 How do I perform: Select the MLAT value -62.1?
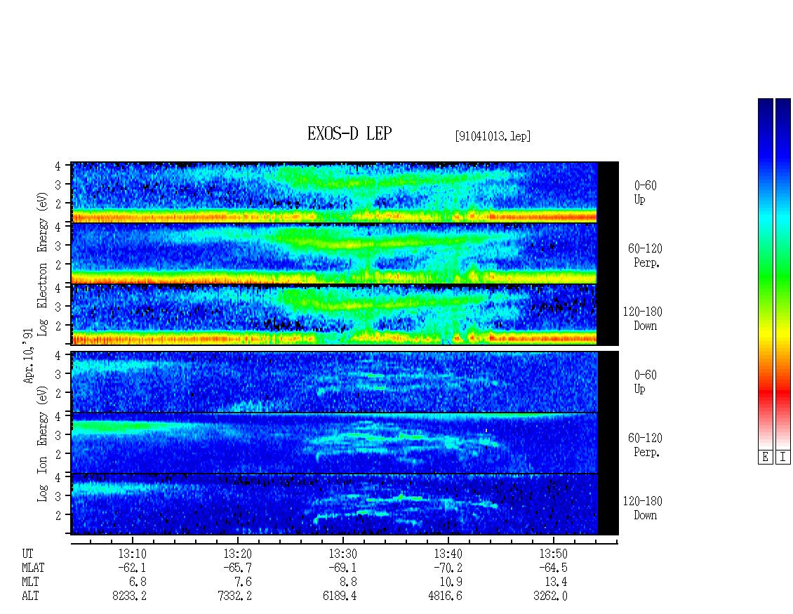tap(132, 568)
